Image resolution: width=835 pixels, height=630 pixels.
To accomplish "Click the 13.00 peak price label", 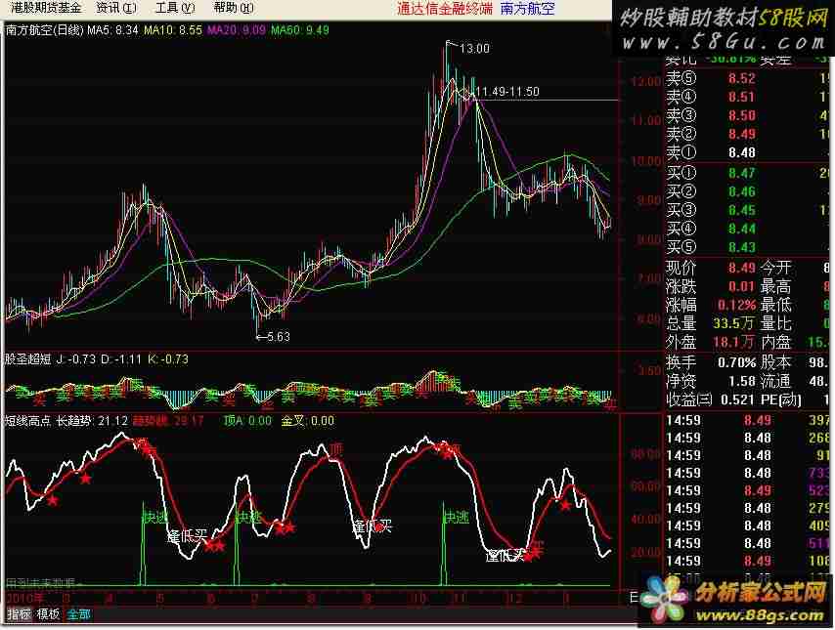I will click(474, 49).
